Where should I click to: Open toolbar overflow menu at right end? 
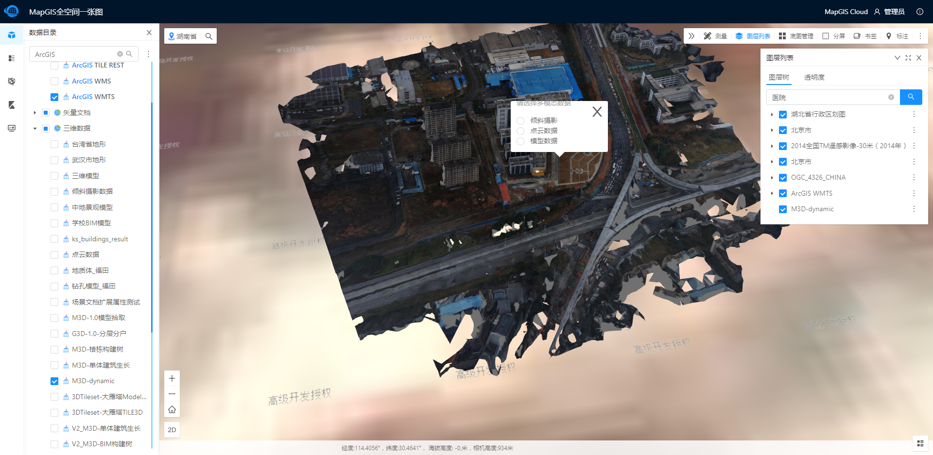pos(920,36)
